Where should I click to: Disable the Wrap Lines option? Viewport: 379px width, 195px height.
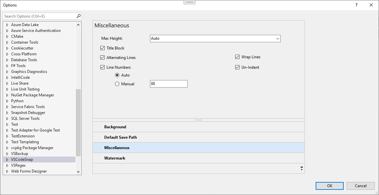pos(238,57)
